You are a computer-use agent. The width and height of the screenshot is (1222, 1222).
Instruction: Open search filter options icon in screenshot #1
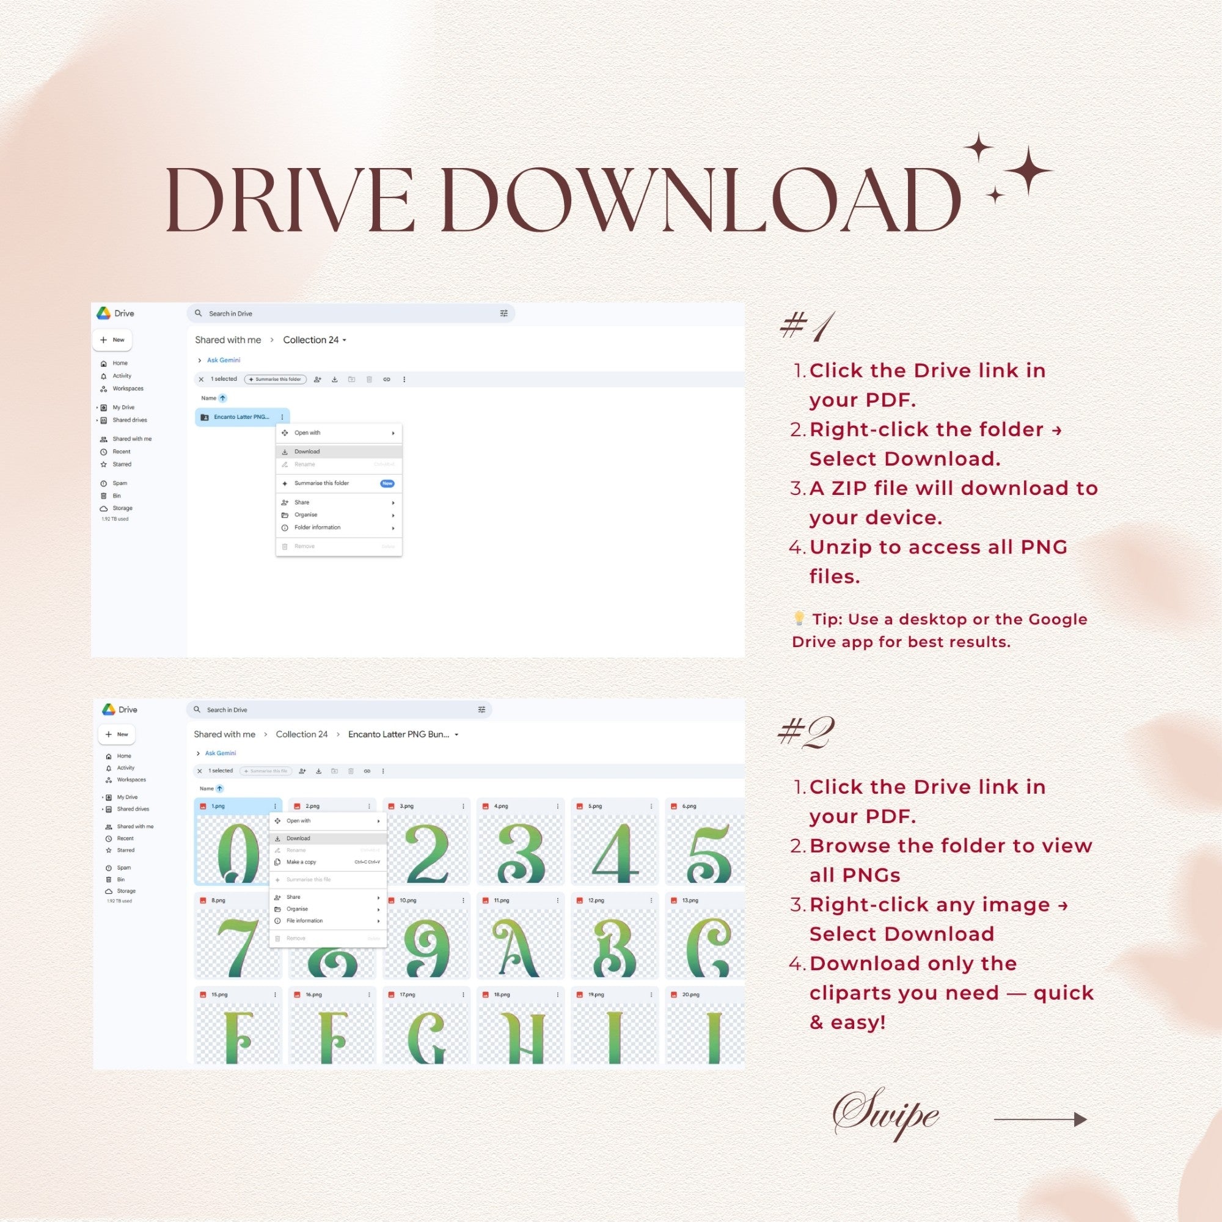pos(504,313)
